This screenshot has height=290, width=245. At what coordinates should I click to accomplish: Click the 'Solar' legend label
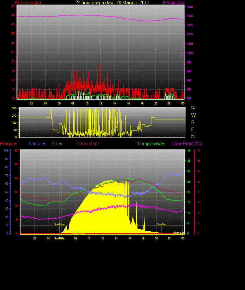[57, 143]
